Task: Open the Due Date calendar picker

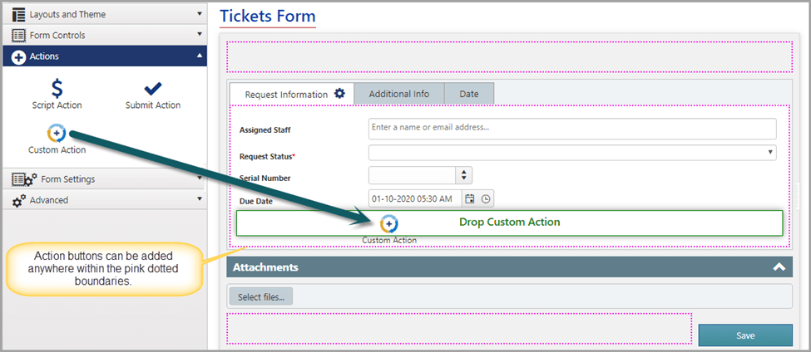Action: pyautogui.click(x=470, y=198)
